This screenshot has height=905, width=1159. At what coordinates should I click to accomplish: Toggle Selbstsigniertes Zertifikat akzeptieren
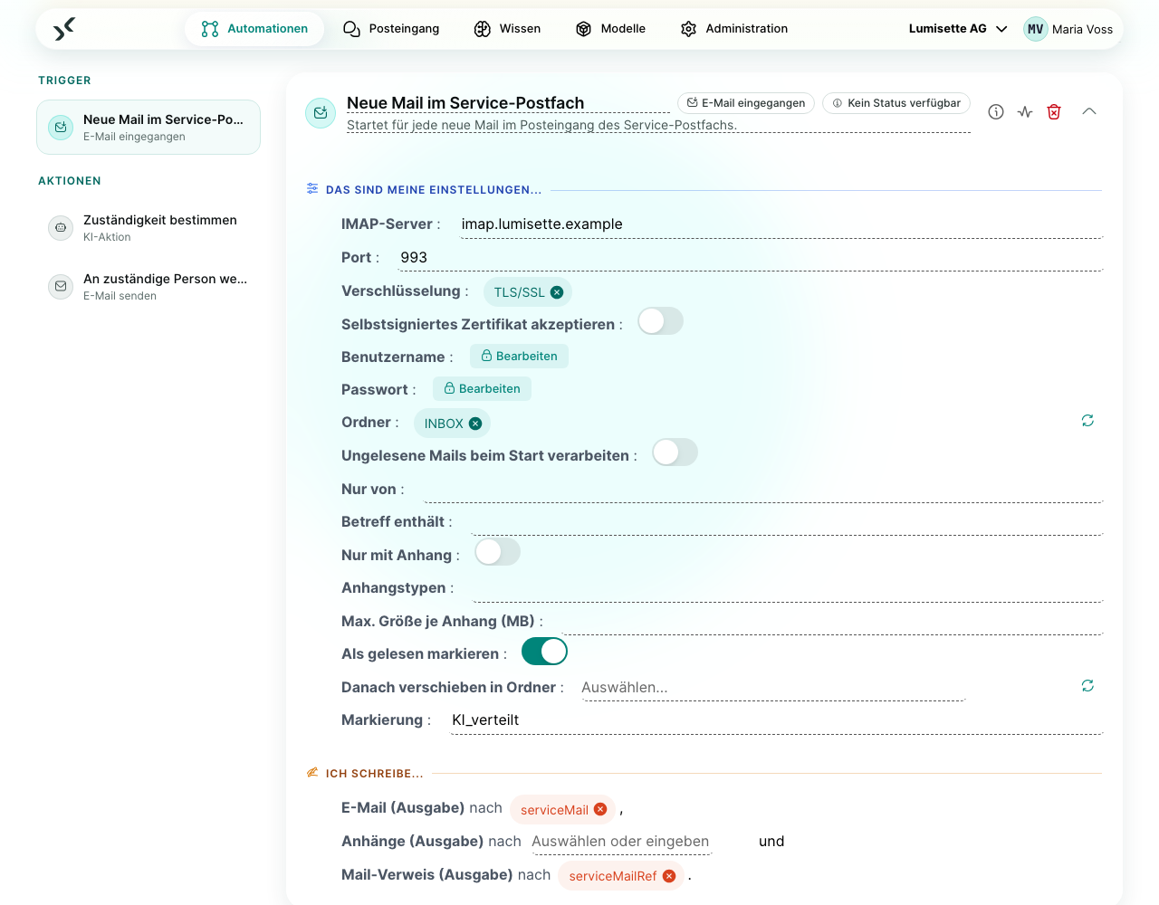tap(661, 321)
